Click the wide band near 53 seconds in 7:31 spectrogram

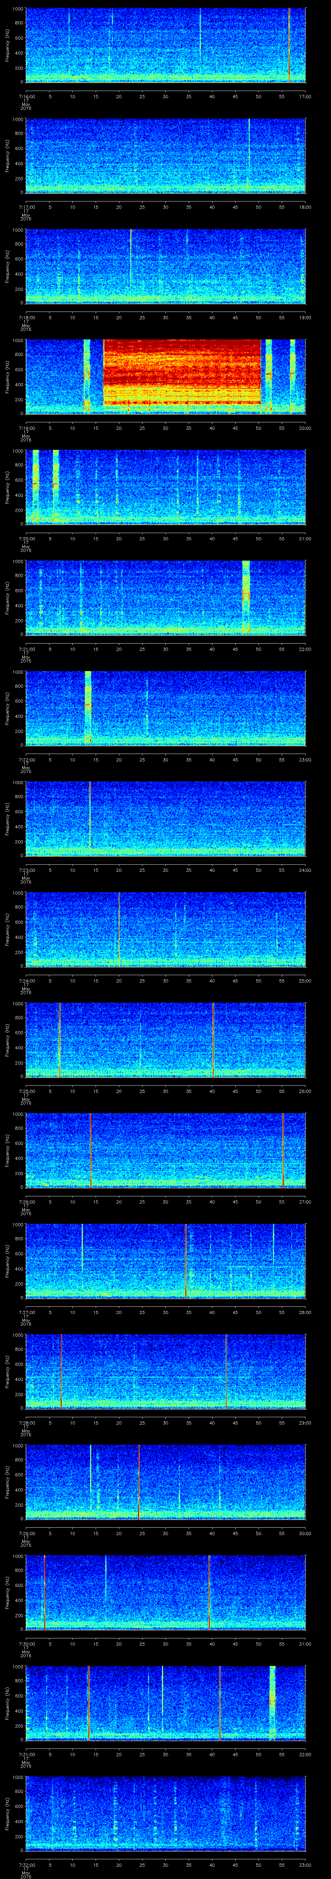(x=273, y=1702)
